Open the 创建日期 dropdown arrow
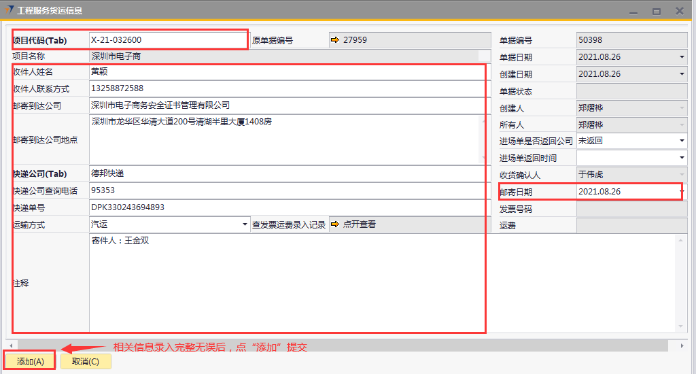This screenshot has height=374, width=696. pos(682,74)
